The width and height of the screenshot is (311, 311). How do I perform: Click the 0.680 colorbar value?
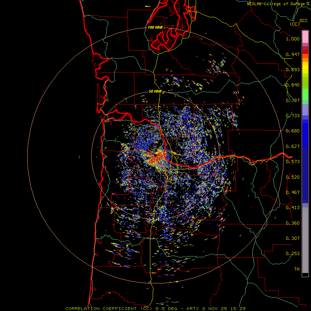pyautogui.click(x=293, y=131)
